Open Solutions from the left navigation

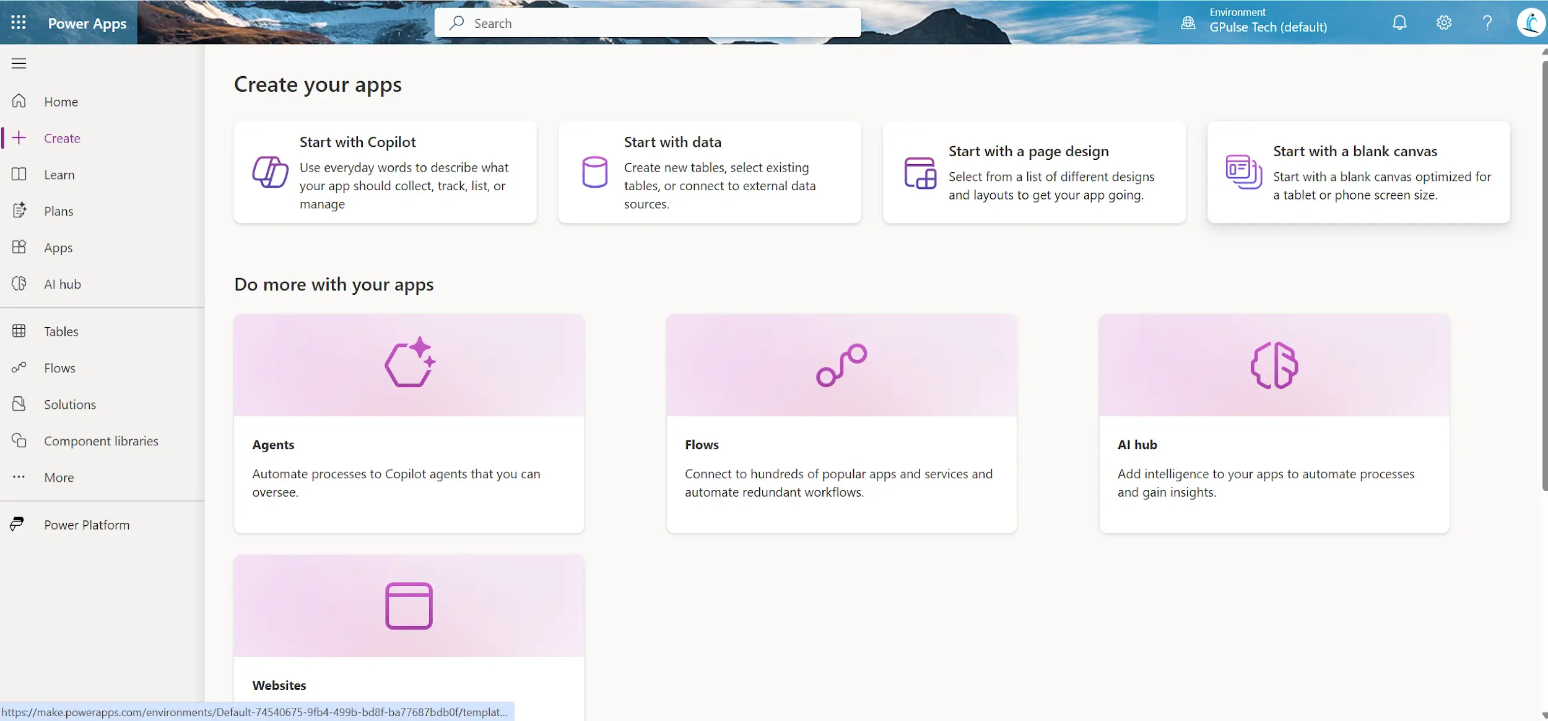(68, 404)
